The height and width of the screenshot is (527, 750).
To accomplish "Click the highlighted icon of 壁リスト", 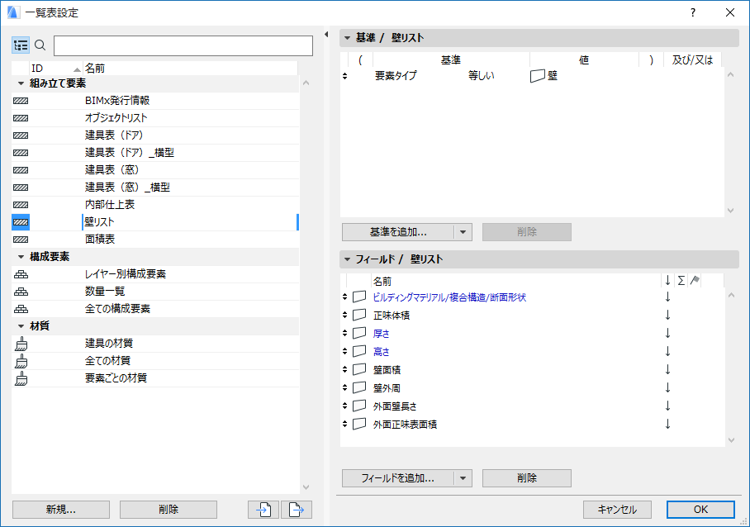I will pos(21,222).
